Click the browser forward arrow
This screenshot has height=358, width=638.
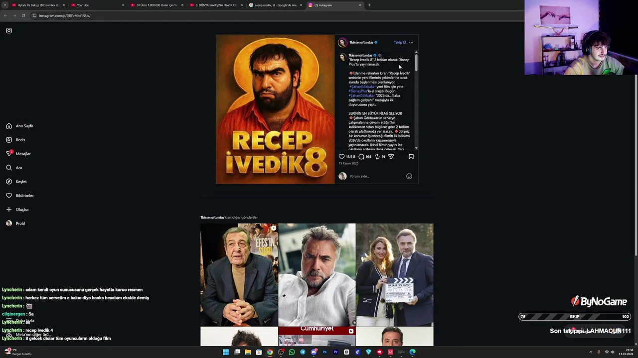point(14,15)
